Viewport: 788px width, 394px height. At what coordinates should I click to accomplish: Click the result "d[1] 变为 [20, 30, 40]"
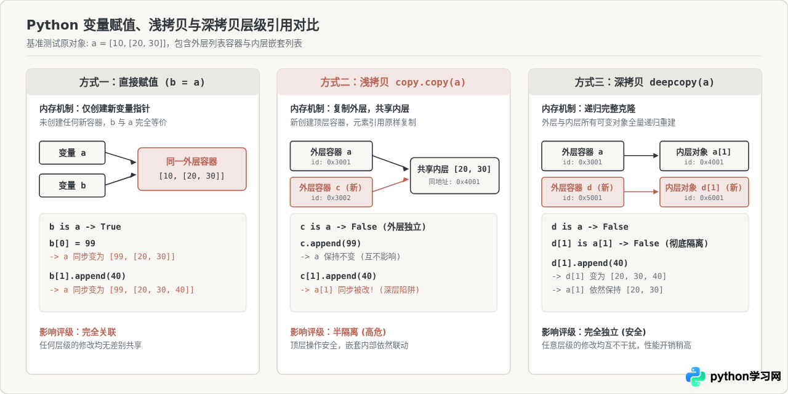click(609, 276)
